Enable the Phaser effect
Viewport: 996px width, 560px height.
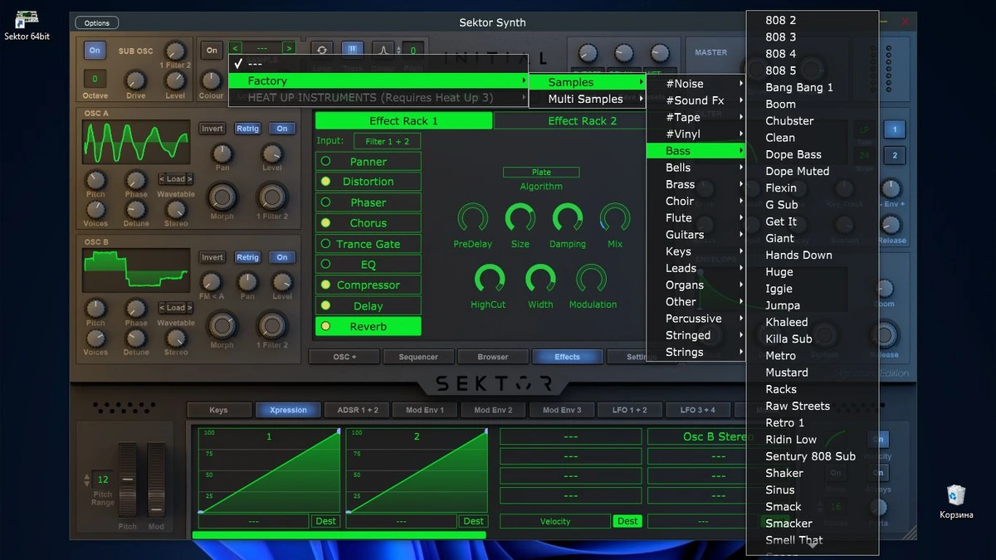pyautogui.click(x=369, y=202)
